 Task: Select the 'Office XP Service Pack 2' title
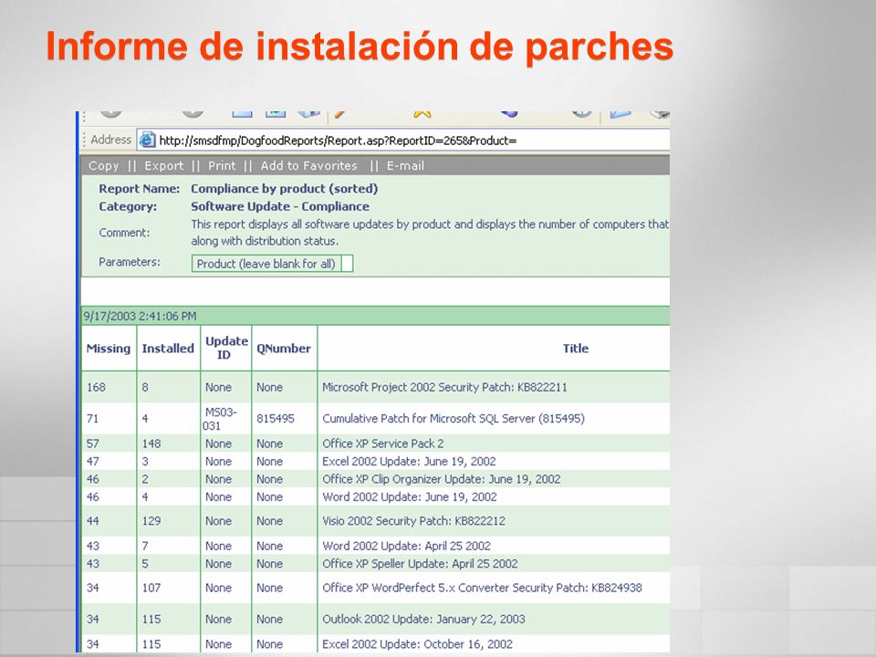383,443
